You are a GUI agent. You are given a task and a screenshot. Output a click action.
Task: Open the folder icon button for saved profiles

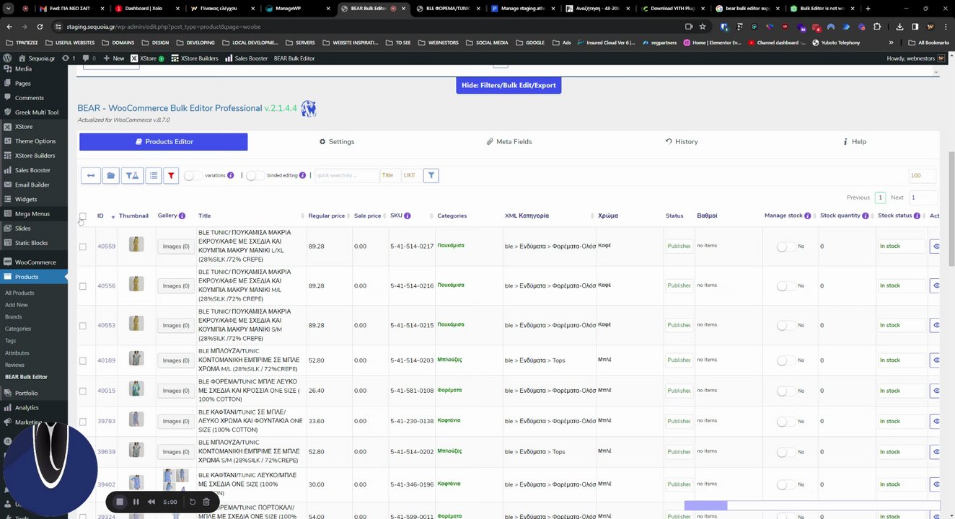pyautogui.click(x=110, y=175)
